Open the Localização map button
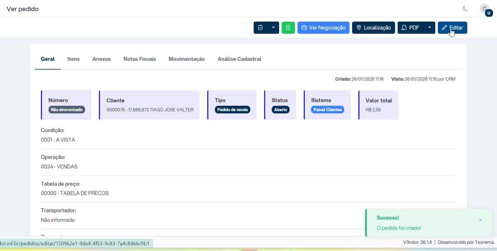497x251 pixels. (x=373, y=28)
